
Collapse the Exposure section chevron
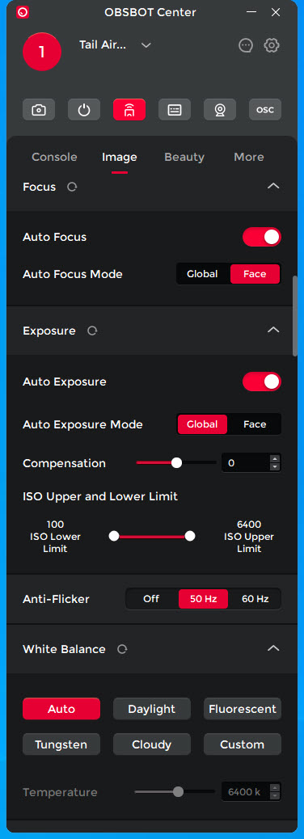tap(273, 330)
